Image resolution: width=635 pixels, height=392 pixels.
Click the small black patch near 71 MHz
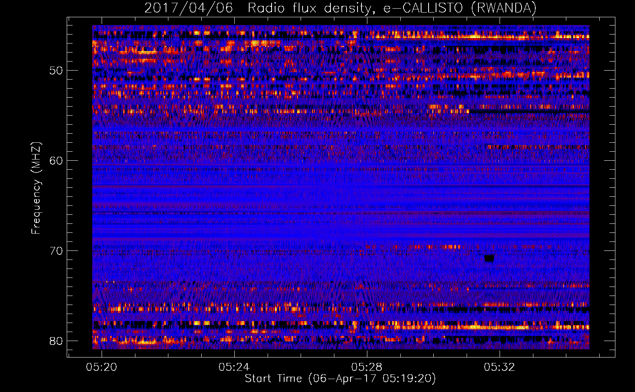point(489,258)
